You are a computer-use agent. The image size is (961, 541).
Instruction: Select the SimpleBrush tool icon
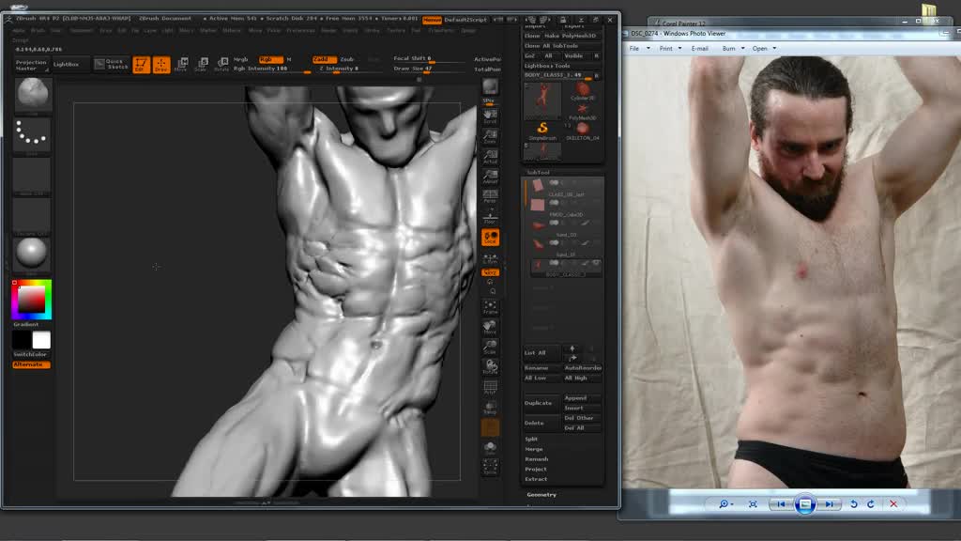point(542,131)
